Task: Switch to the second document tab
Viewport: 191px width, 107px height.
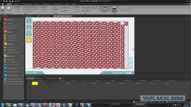Action: (44, 16)
